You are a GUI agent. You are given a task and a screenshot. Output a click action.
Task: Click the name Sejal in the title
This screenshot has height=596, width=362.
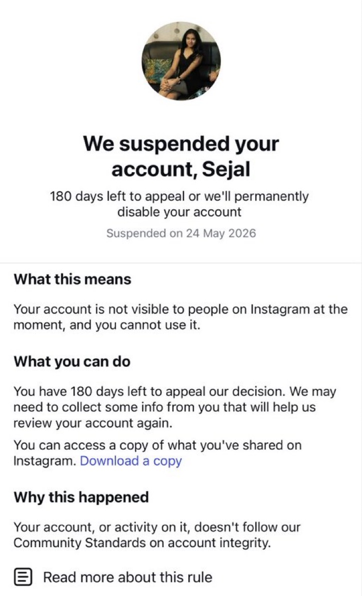226,169
